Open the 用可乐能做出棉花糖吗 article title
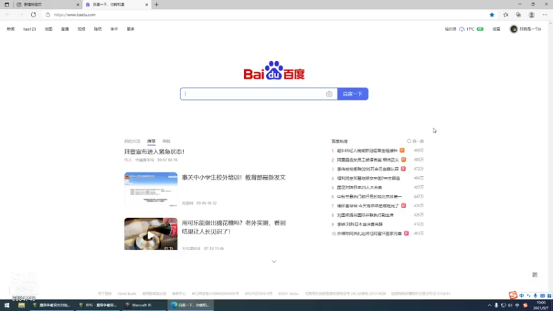Viewport: 553px width, 311px height. (234, 227)
